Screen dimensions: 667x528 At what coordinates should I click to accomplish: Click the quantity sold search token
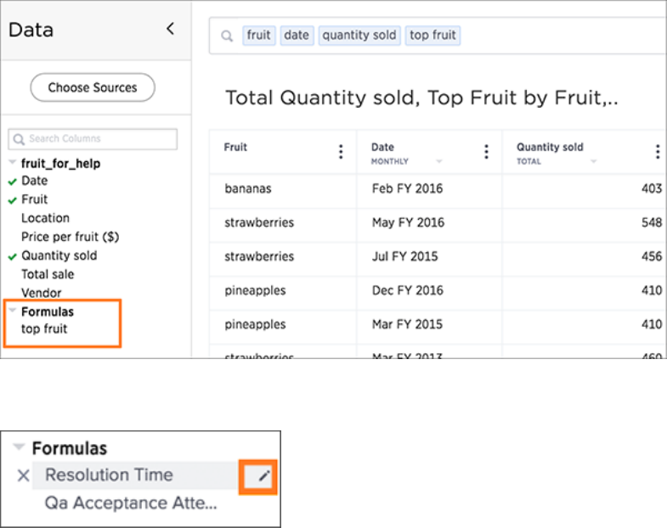pyautogui.click(x=359, y=36)
